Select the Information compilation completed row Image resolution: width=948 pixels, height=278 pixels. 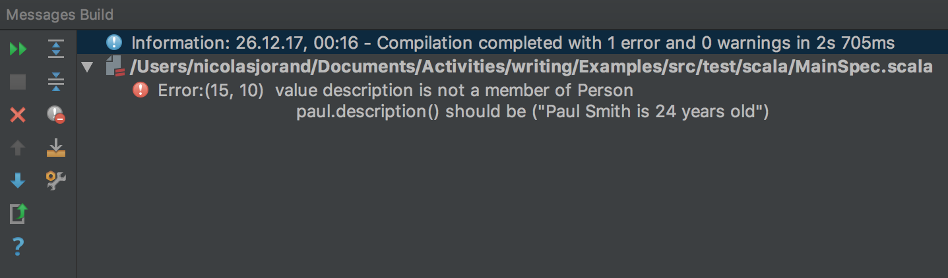[512, 43]
